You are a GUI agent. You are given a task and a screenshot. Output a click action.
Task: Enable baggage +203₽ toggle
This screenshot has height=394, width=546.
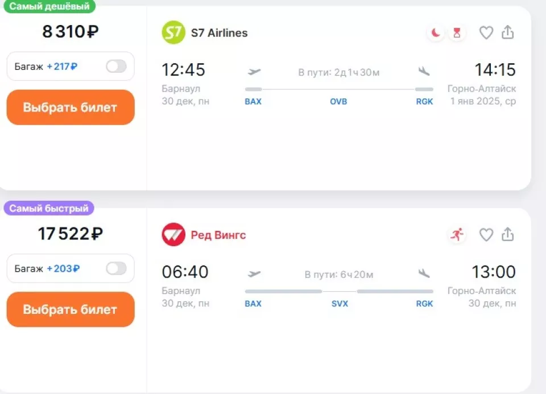tap(116, 268)
